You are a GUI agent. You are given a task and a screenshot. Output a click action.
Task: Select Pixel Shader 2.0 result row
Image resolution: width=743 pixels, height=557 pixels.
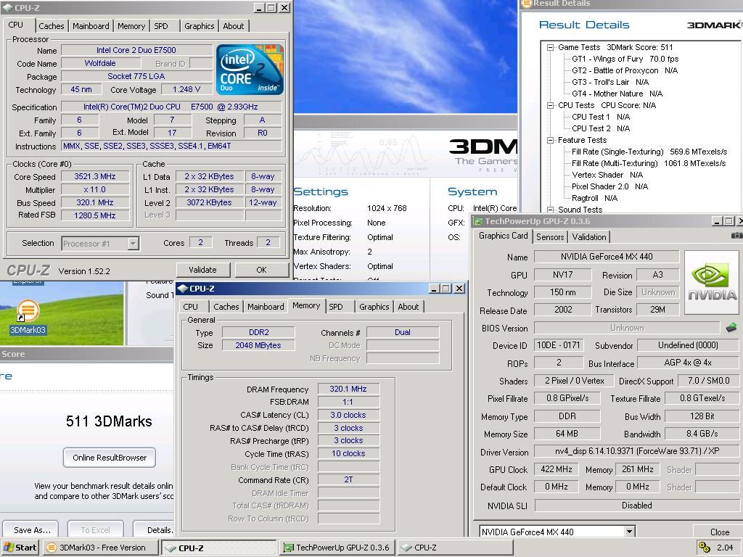pos(609,186)
